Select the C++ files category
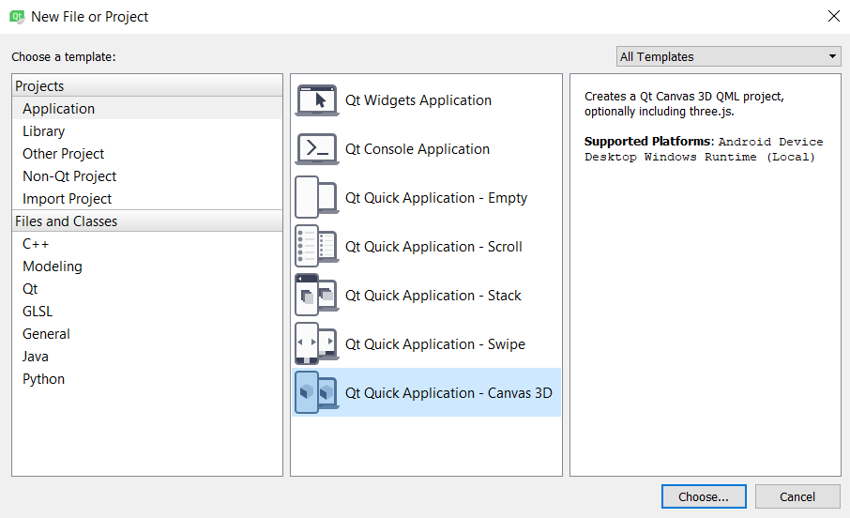The height and width of the screenshot is (518, 850). 147,244
